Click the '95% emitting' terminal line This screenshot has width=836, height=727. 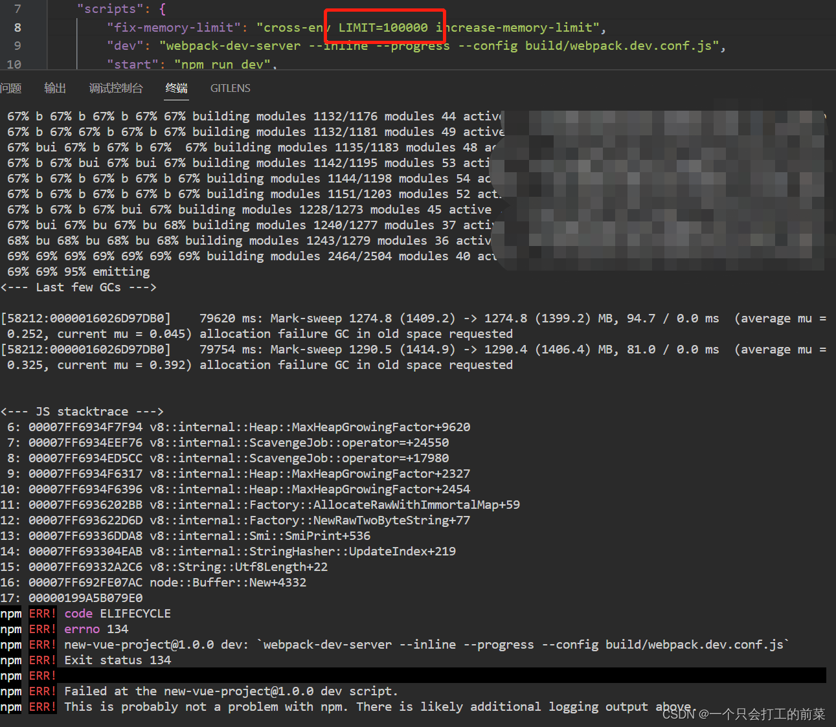pos(78,272)
